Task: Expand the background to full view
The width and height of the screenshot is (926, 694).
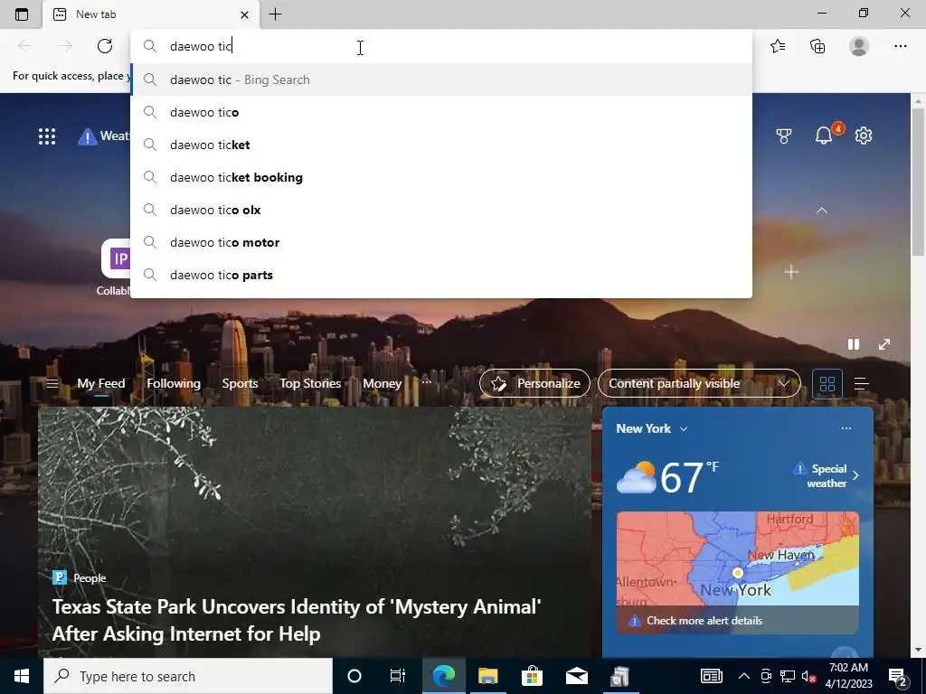Action: 884,344
